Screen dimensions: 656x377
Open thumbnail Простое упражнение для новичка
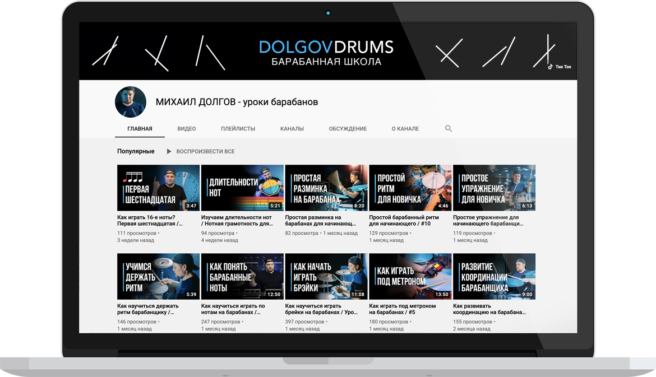coord(494,188)
